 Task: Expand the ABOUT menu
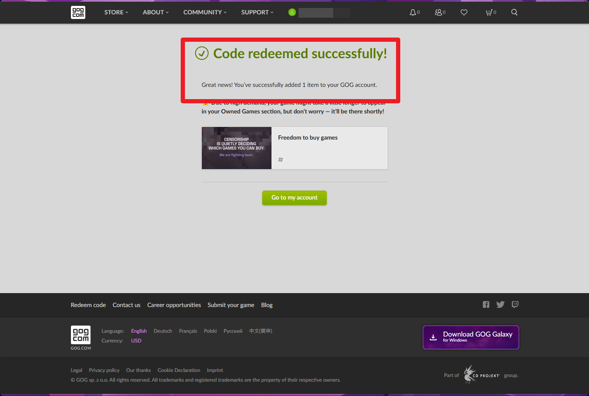(155, 12)
